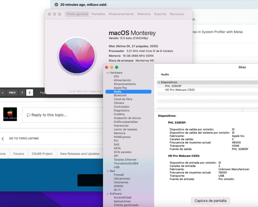This screenshot has width=258, height=207.
Task: Click the Think different Apple avatar
Action: click(x=10, y=114)
